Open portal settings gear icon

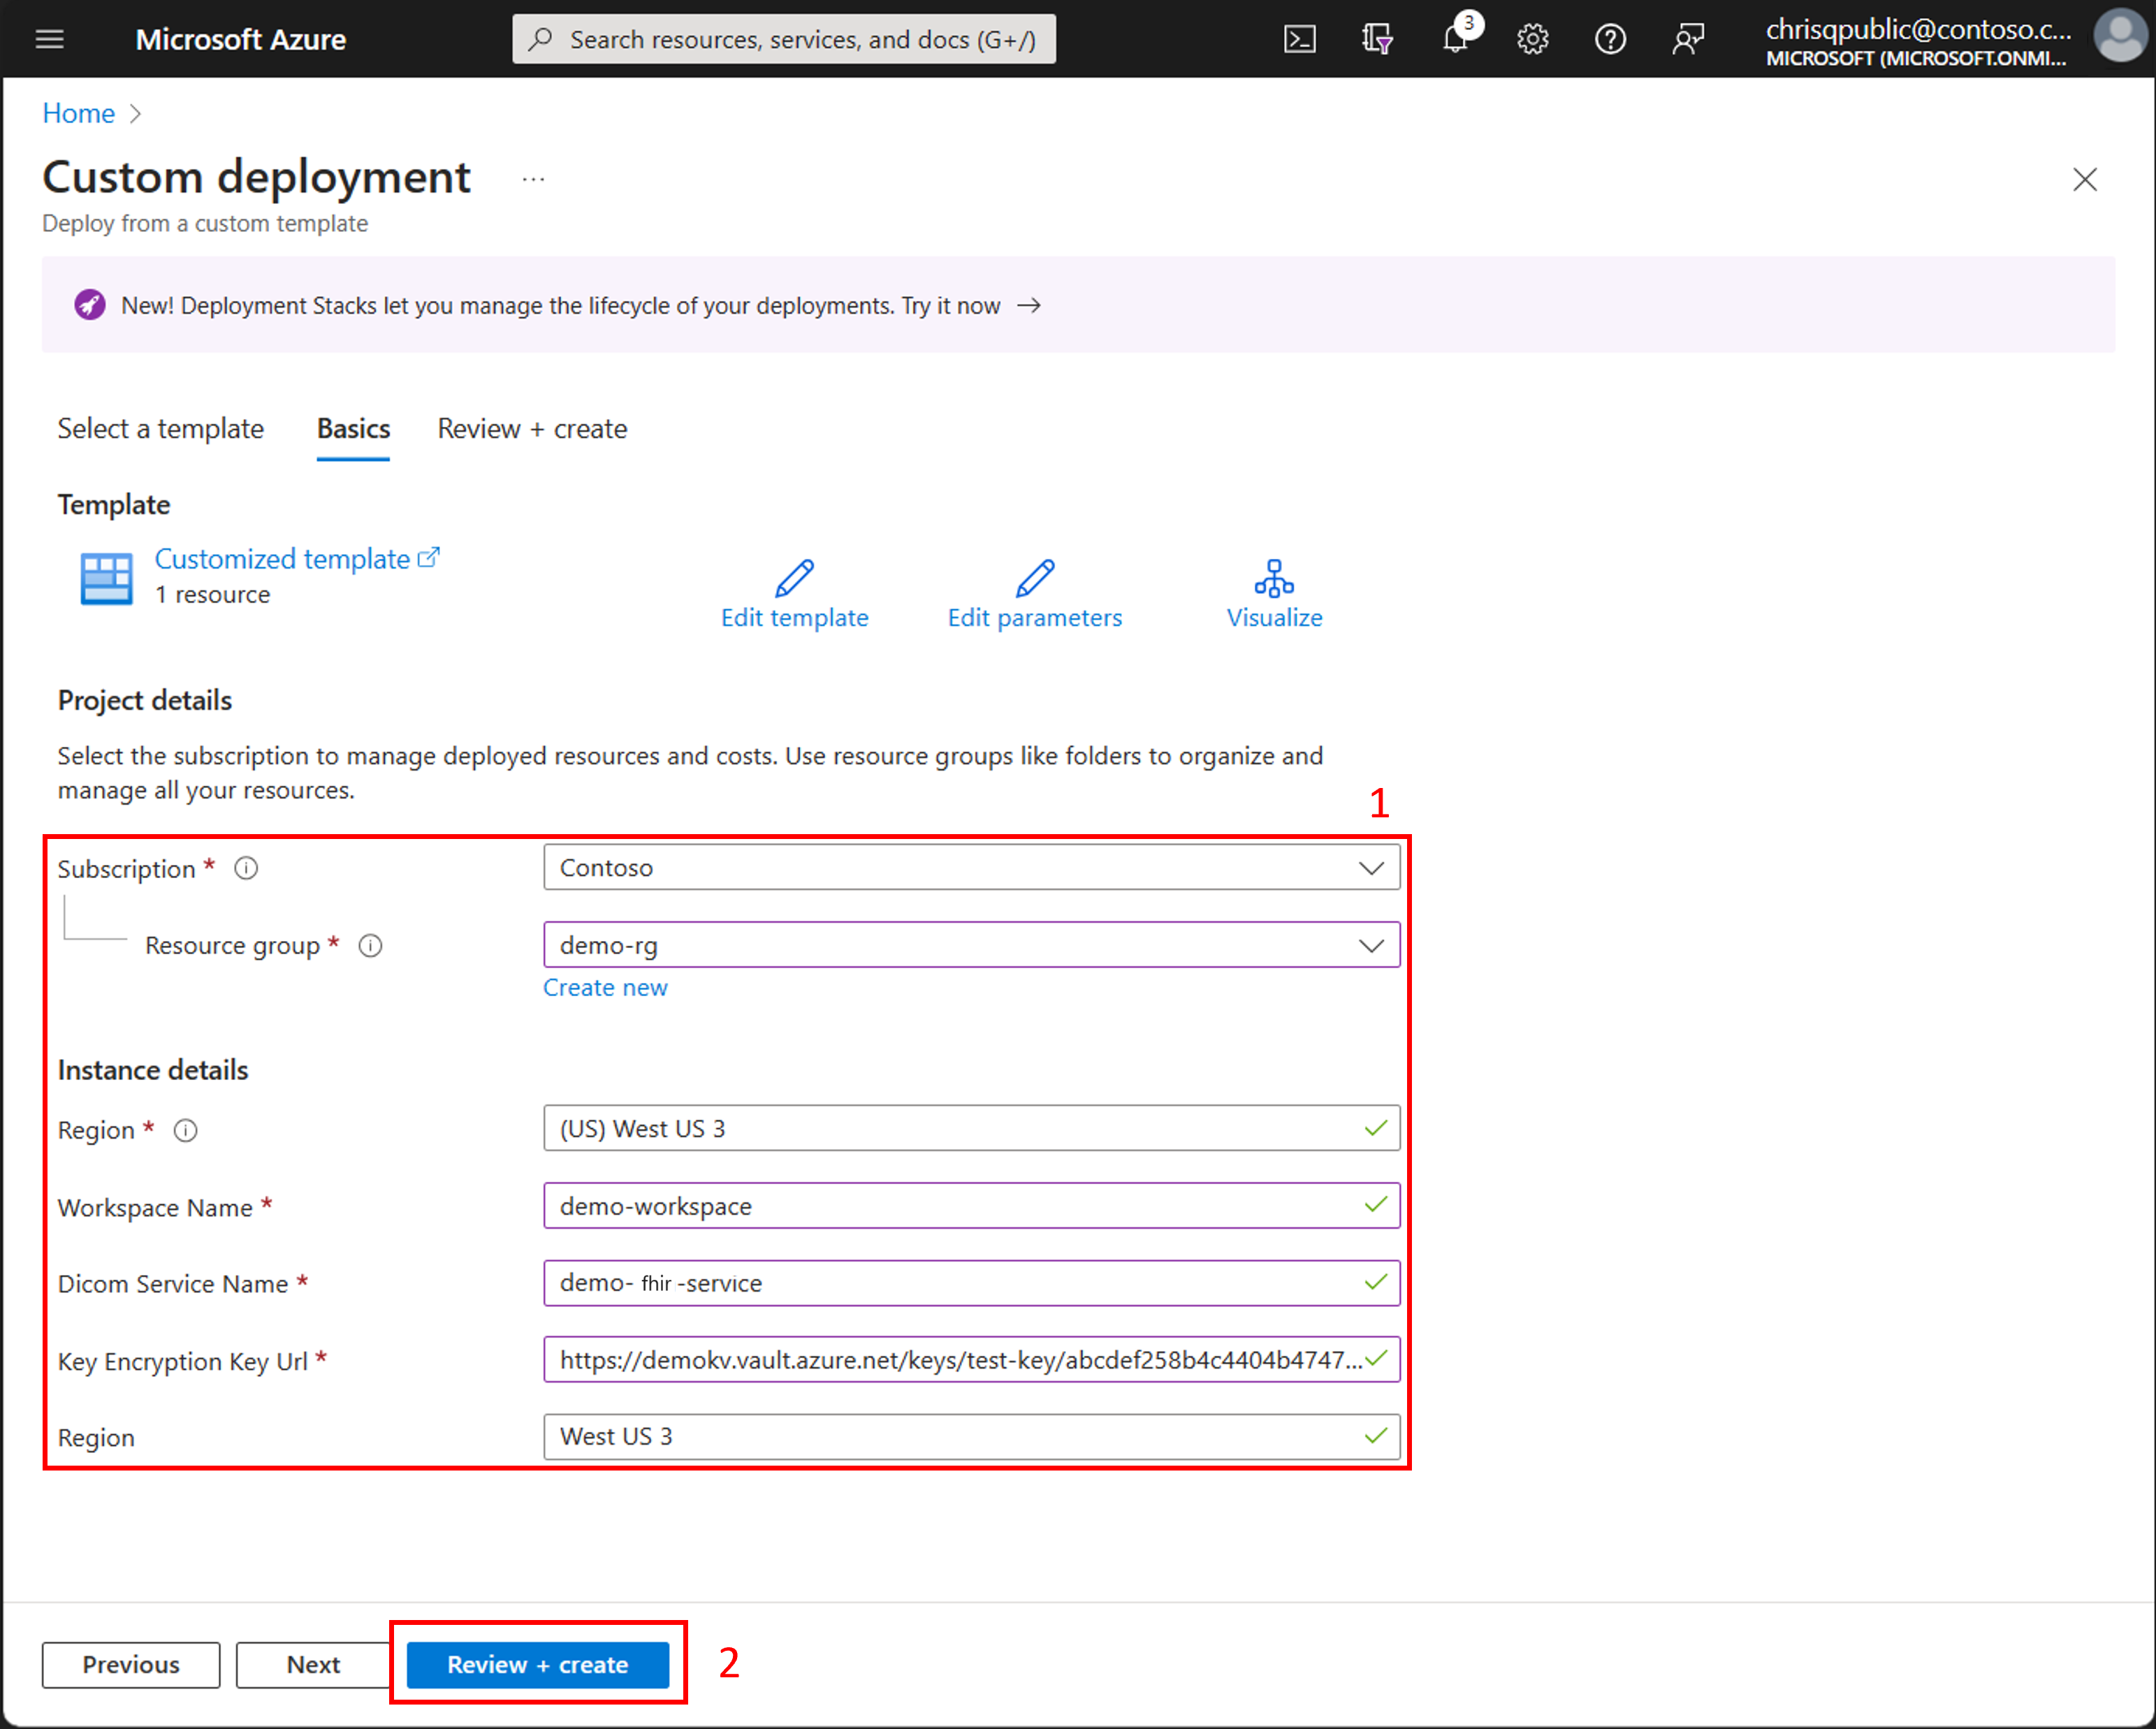1532,39
